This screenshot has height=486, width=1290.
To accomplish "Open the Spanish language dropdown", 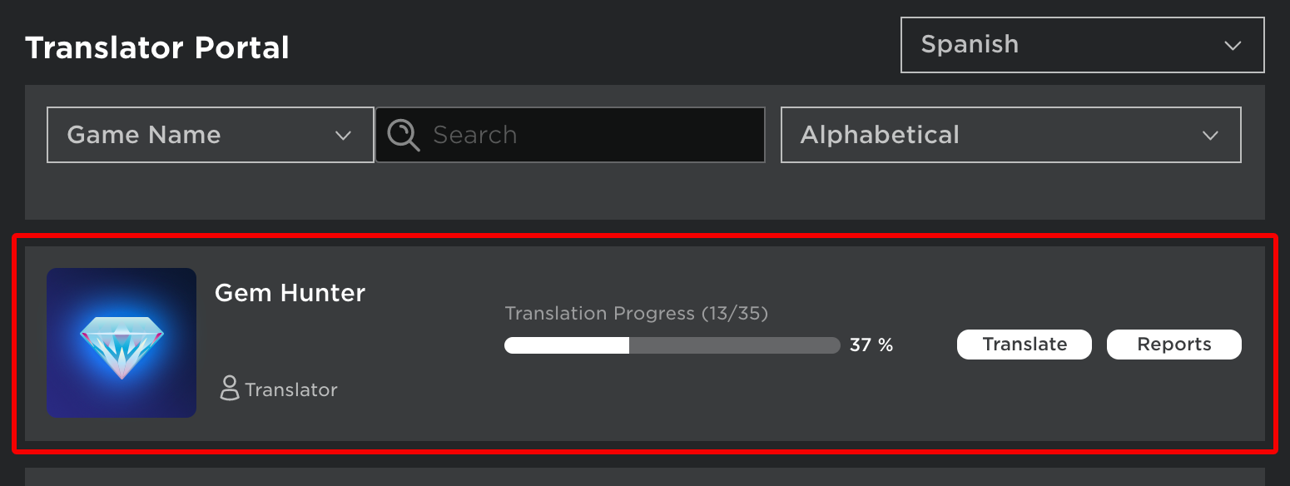I will click(1082, 45).
